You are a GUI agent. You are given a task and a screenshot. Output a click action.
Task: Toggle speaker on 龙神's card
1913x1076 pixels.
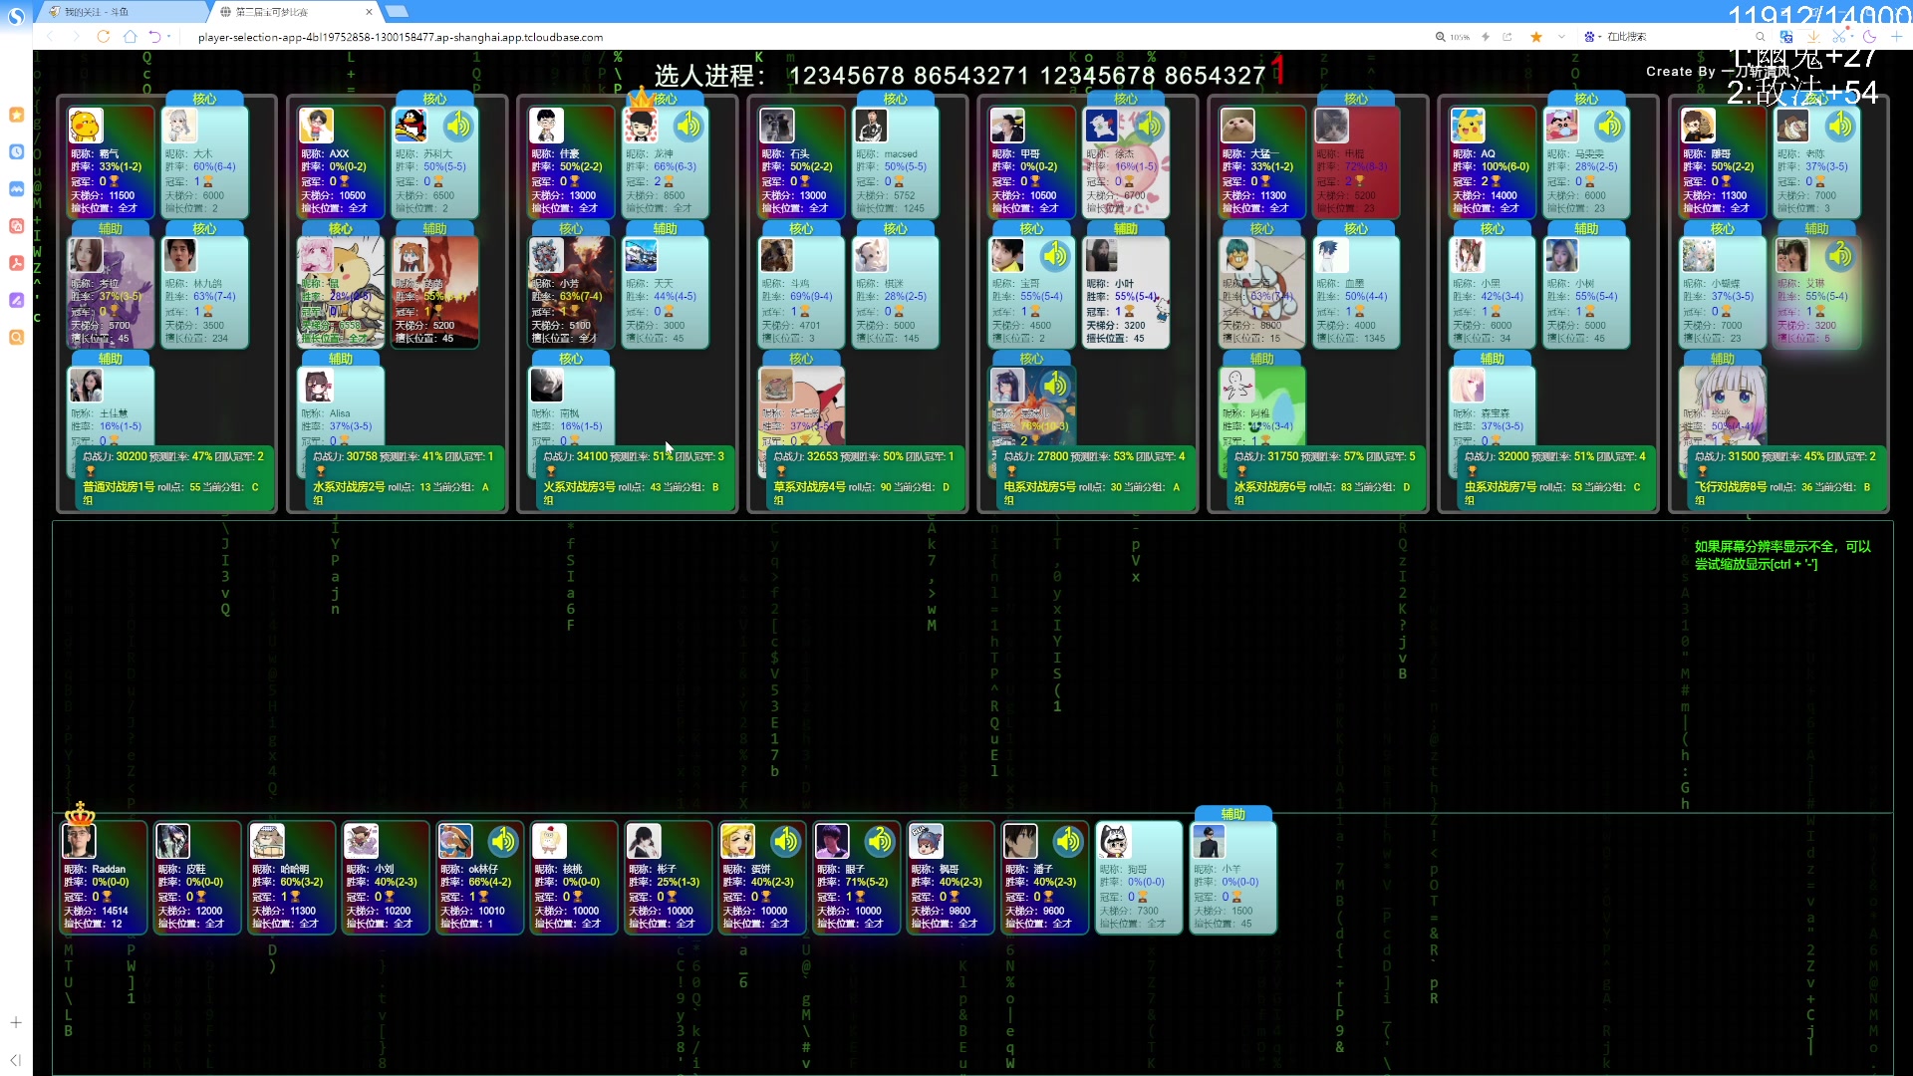click(x=688, y=126)
